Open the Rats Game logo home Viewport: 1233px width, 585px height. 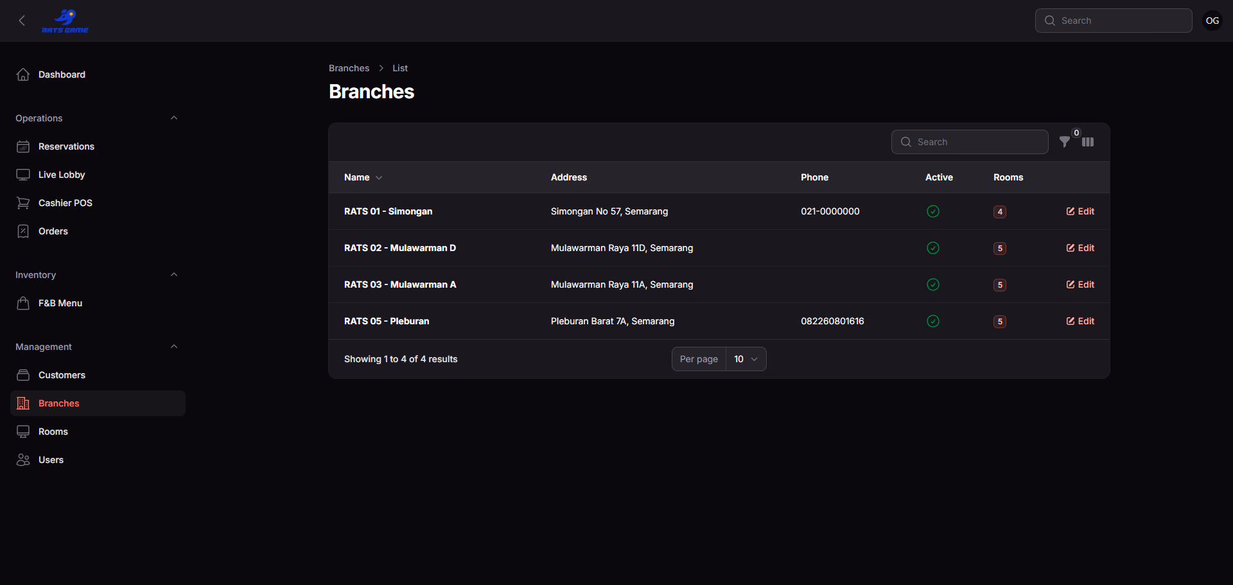[x=65, y=21]
